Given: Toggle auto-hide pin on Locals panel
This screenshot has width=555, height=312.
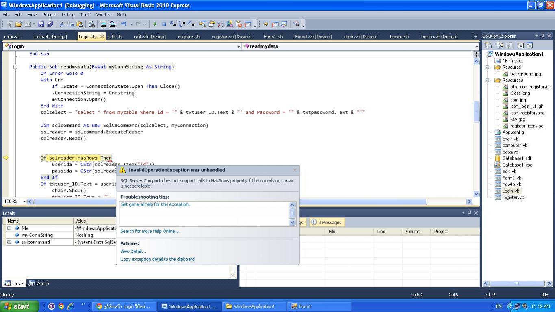Looking at the screenshot, I should click(x=470, y=213).
